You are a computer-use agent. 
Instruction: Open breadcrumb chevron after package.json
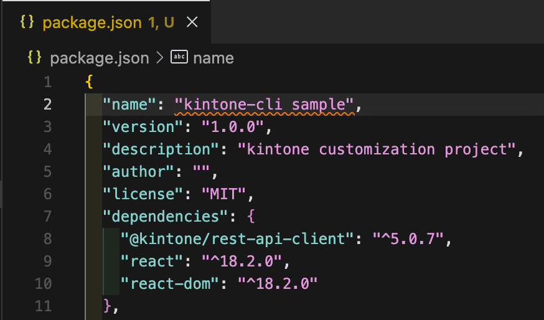pyautogui.click(x=159, y=58)
